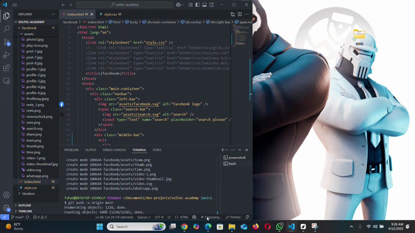
Task: Click the body breadcrumb segment
Action: (x=131, y=22)
